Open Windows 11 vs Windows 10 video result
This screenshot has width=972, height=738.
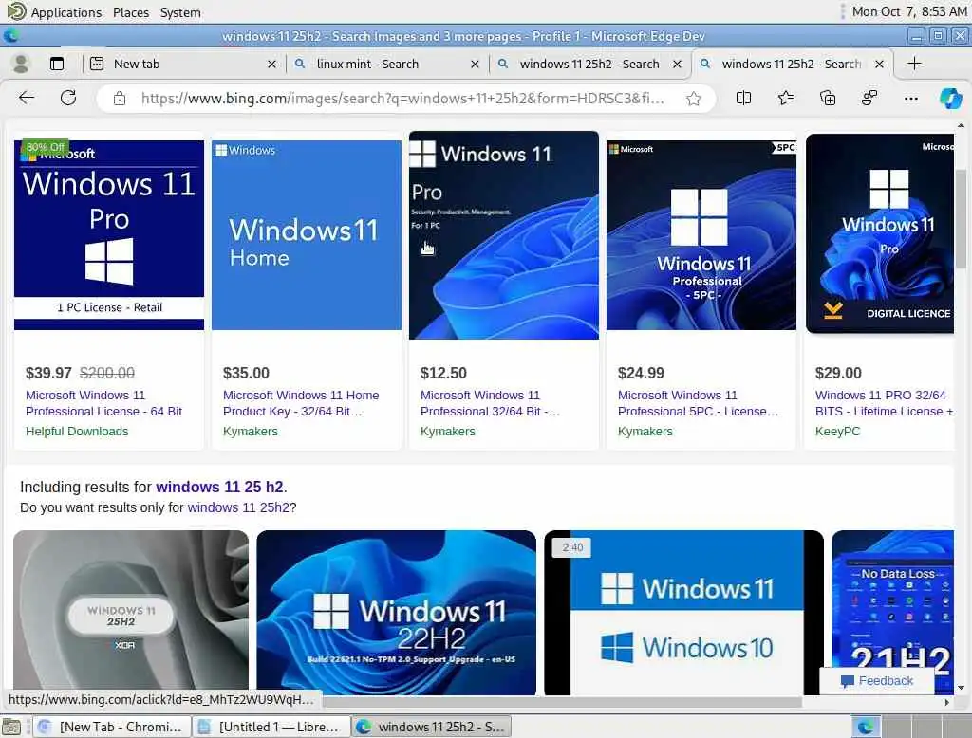coord(683,612)
